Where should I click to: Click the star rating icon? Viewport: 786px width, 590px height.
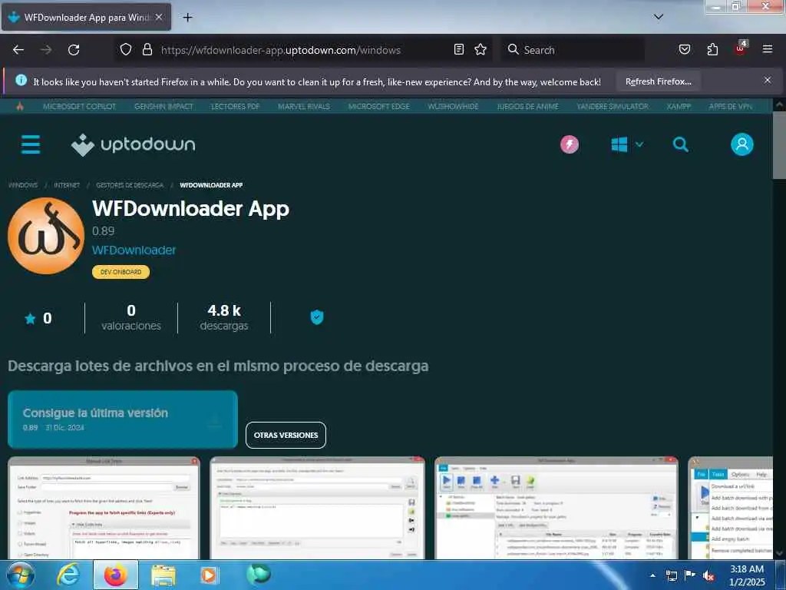(30, 318)
